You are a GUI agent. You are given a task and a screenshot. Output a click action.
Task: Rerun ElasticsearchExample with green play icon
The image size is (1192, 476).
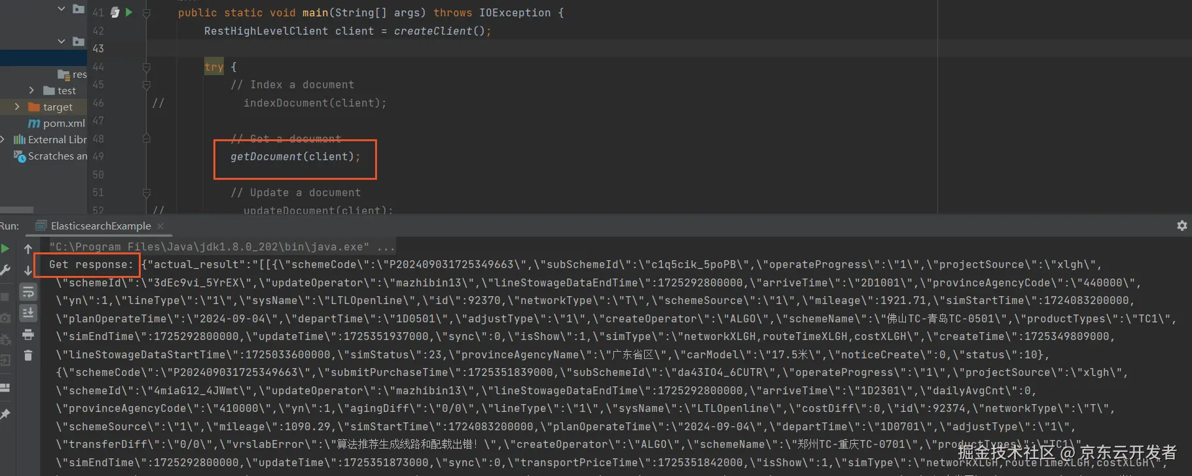click(x=5, y=248)
